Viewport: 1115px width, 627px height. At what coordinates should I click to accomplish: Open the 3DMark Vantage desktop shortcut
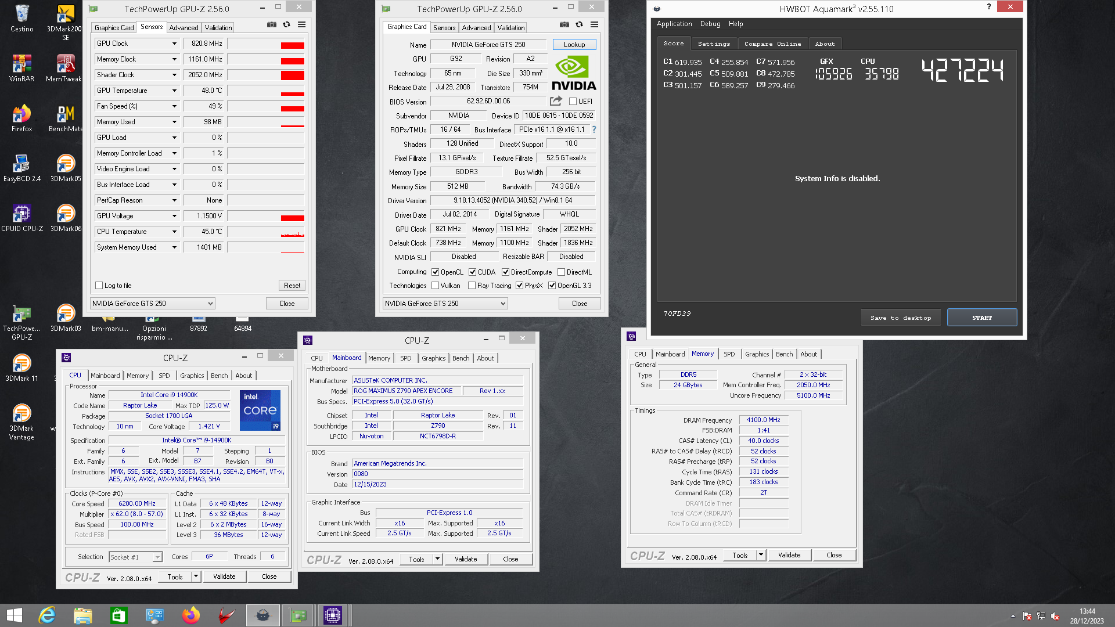pos(22,421)
